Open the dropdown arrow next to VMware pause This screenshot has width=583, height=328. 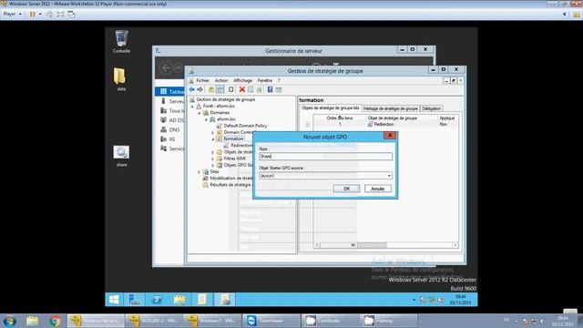tap(40, 15)
